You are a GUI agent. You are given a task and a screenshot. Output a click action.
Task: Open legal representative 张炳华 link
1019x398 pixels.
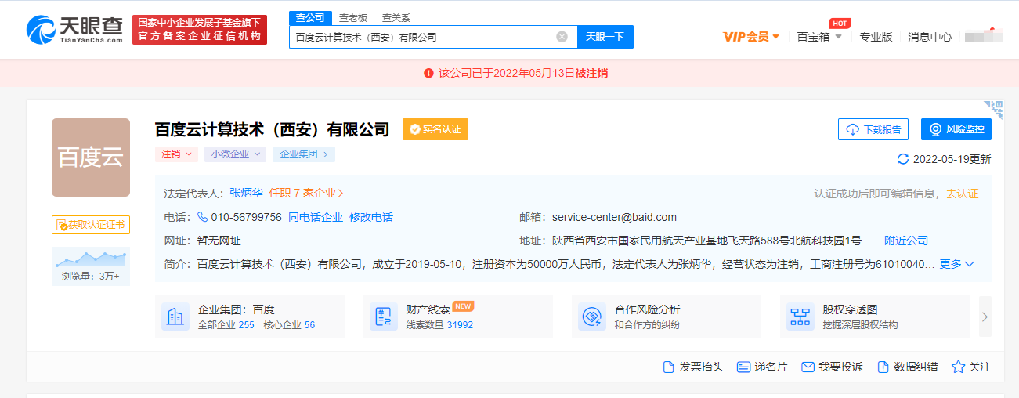[x=246, y=193]
